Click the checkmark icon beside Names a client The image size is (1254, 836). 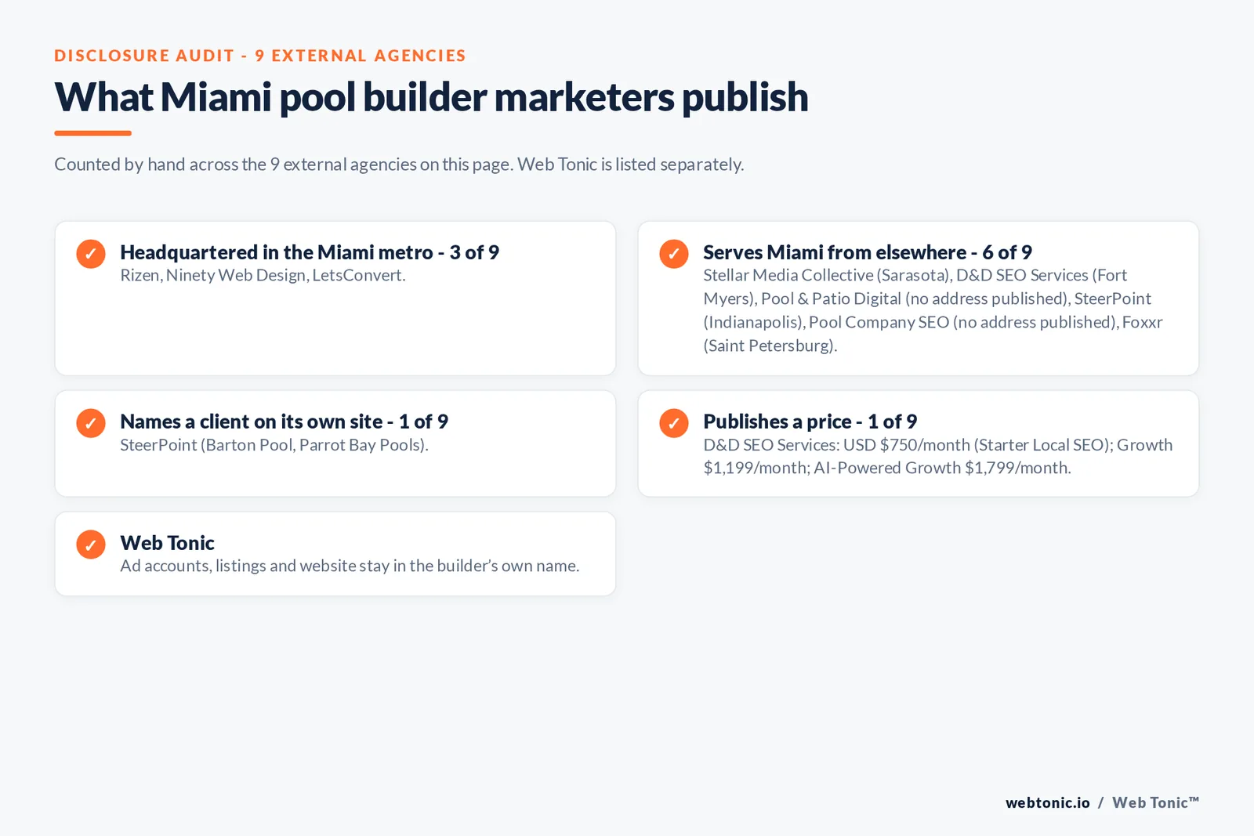[91, 423]
